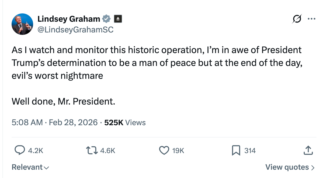The width and height of the screenshot is (320, 178).
Task: Open Lindsey Graham's profile picture
Action: (22, 24)
